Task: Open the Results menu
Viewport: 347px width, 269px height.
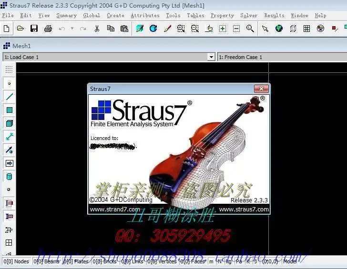Action: (x=274, y=15)
